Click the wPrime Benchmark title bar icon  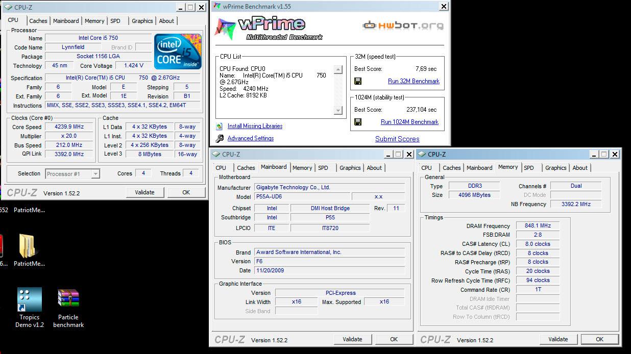(217, 6)
